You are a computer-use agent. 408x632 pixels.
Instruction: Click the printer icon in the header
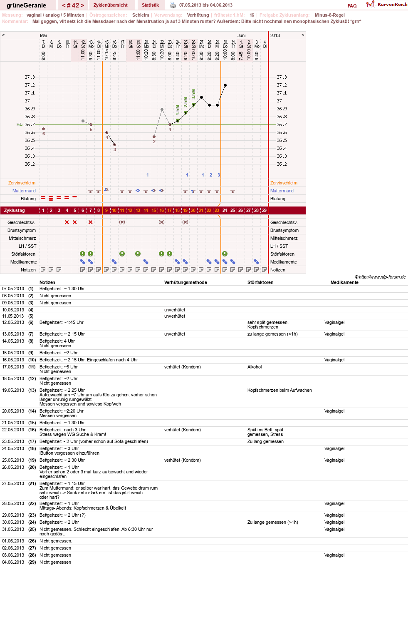[173, 5]
